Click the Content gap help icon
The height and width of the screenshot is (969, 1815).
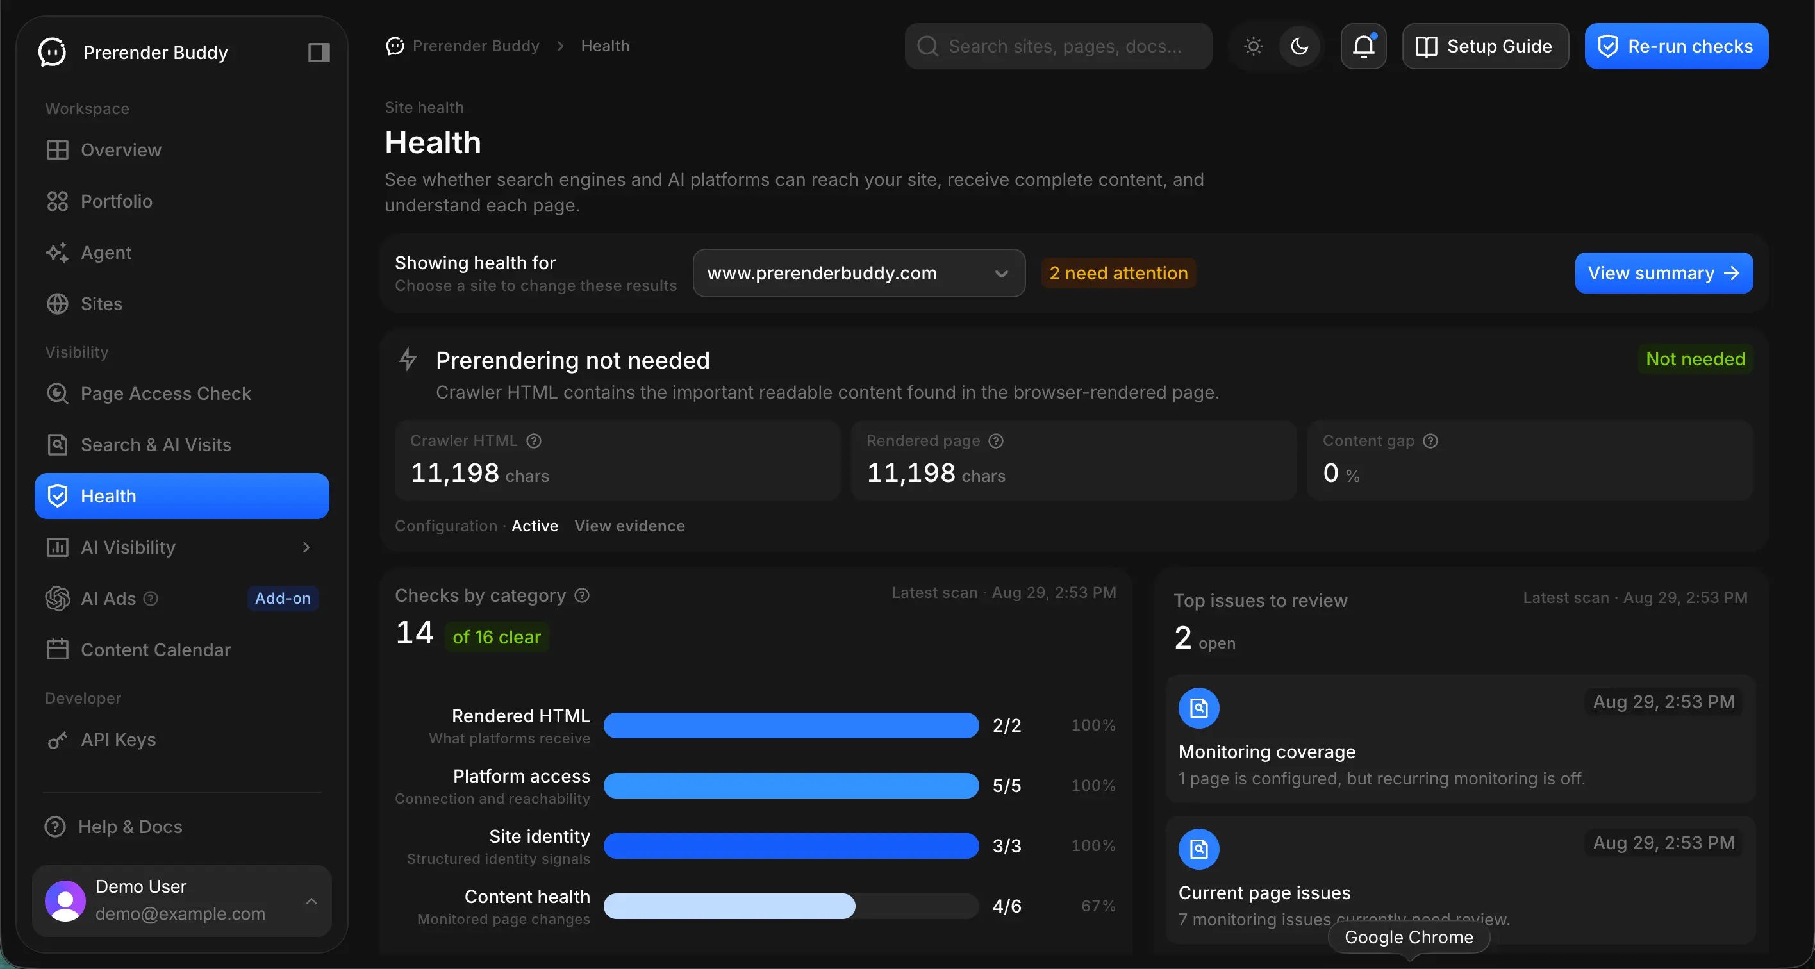[x=1430, y=440]
